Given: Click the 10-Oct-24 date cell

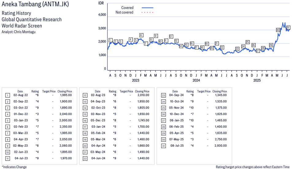Looking at the screenshot, I should 177,102.
